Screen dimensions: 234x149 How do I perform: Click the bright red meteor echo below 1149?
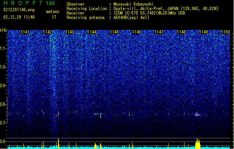tap(198, 114)
